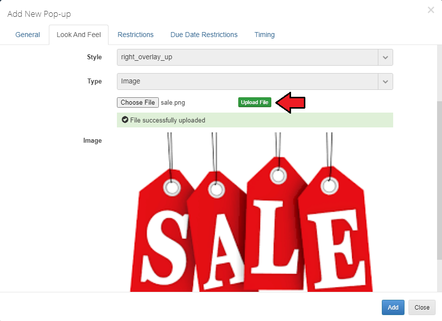
Task: Click the dialog vertical scrollbar
Action: pyautogui.click(x=440, y=181)
